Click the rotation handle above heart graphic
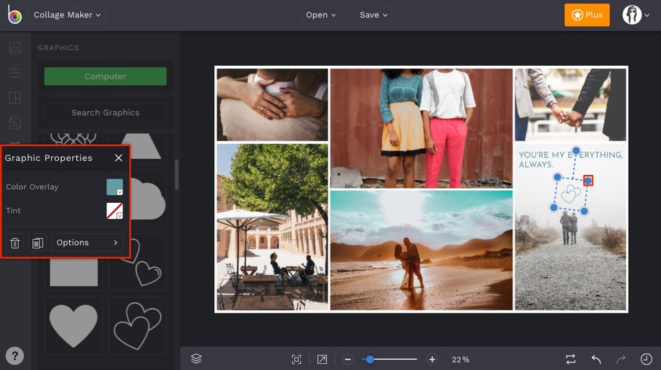Image resolution: width=661 pixels, height=370 pixels. click(x=576, y=150)
